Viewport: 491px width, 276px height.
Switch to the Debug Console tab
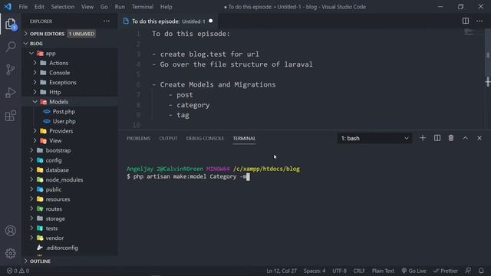pos(205,138)
